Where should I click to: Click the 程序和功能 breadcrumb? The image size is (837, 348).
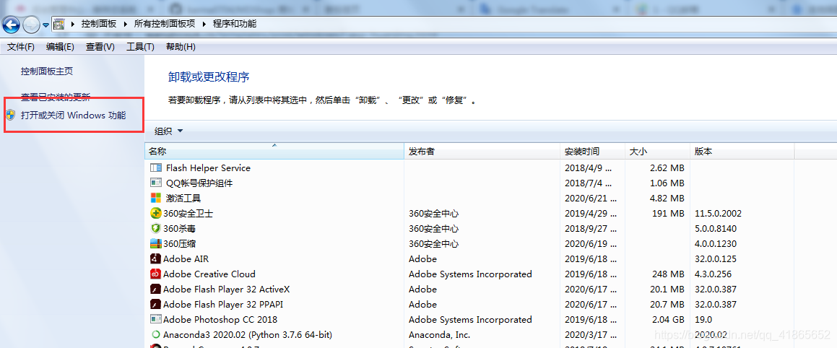[x=234, y=24]
